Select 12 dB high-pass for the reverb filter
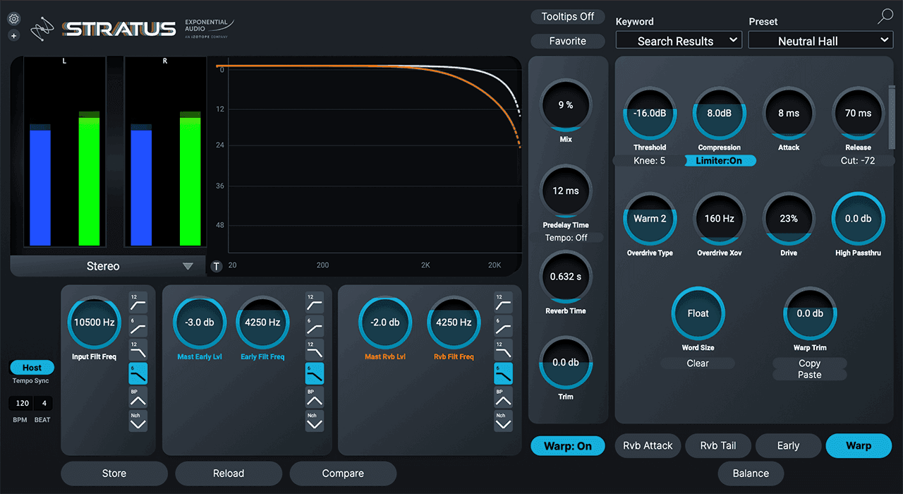This screenshot has height=494, width=903. 503,301
